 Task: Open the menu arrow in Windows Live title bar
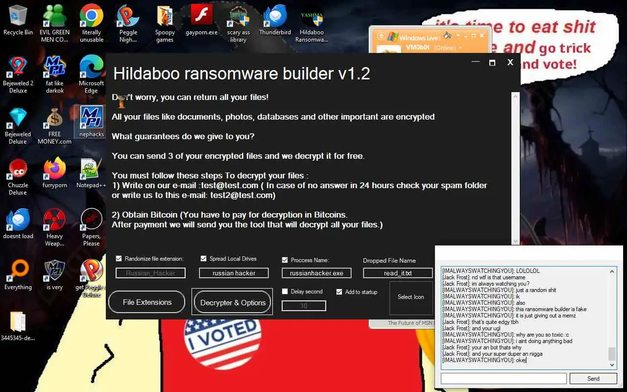[x=458, y=36]
